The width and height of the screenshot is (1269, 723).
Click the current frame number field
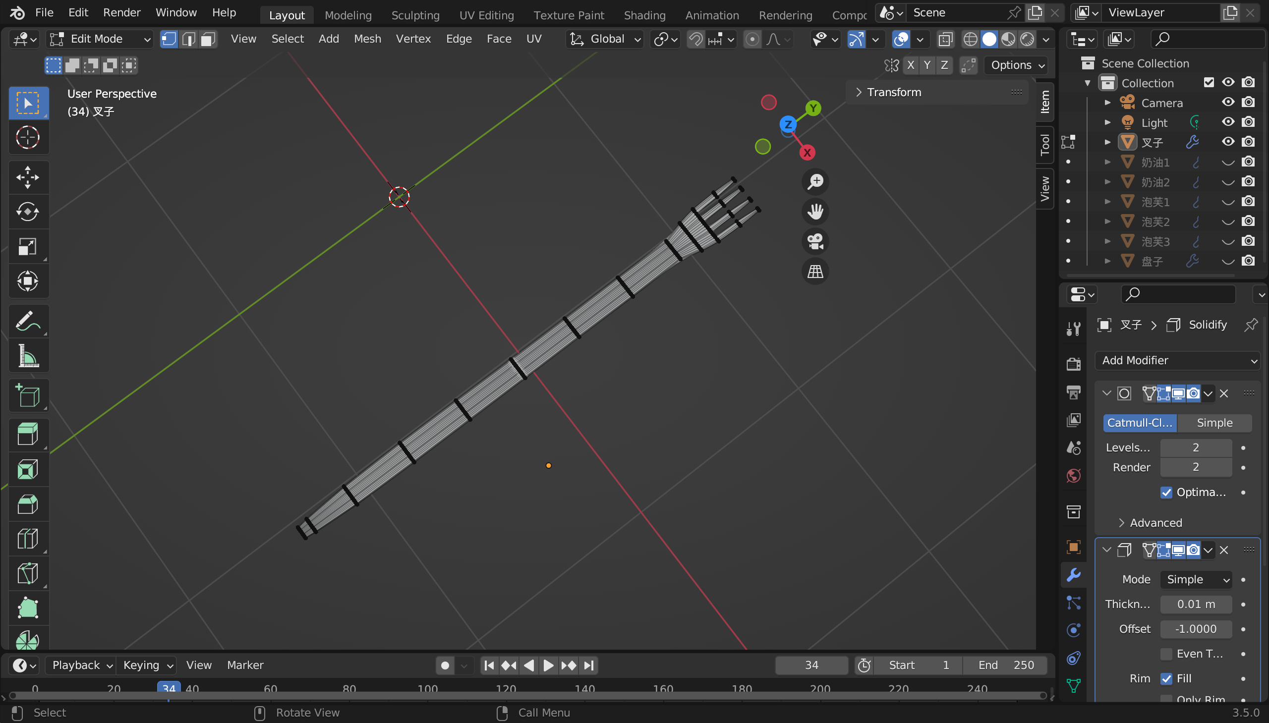coord(811,666)
